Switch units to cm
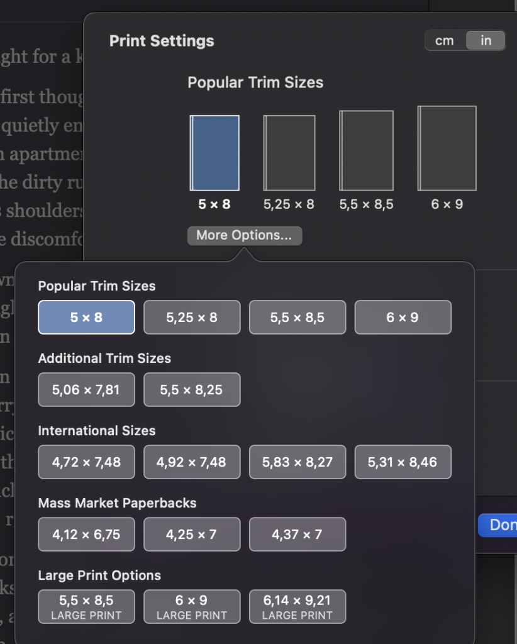The width and height of the screenshot is (517, 644). click(445, 41)
